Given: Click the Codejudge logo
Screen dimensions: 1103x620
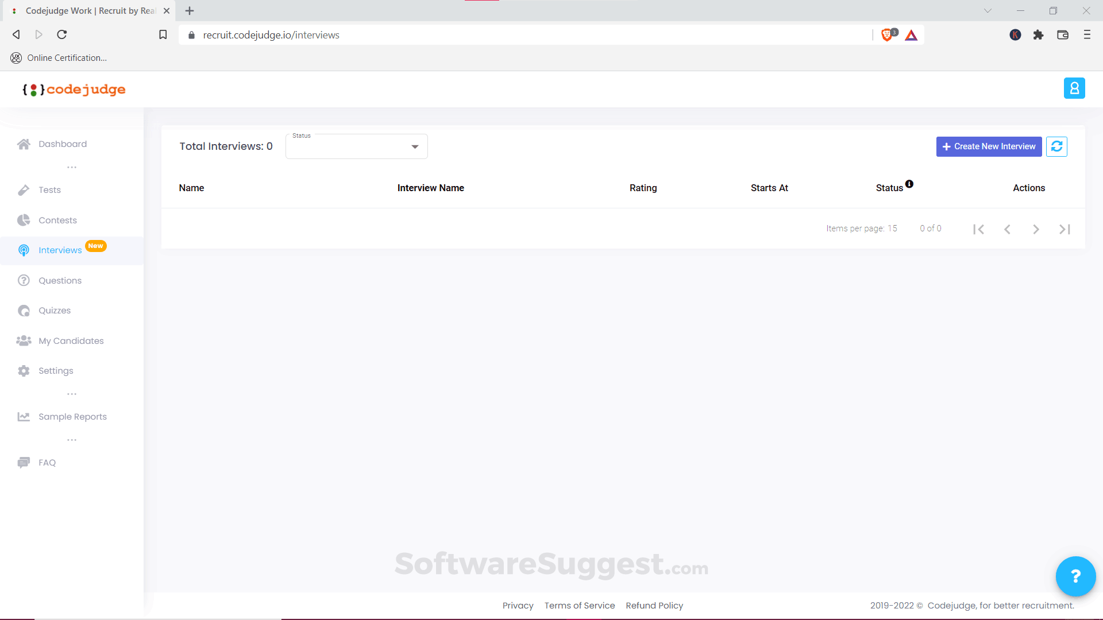Looking at the screenshot, I should [x=74, y=89].
